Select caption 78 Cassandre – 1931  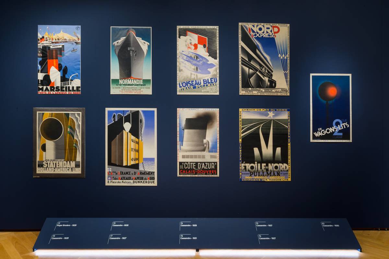(189, 238)
